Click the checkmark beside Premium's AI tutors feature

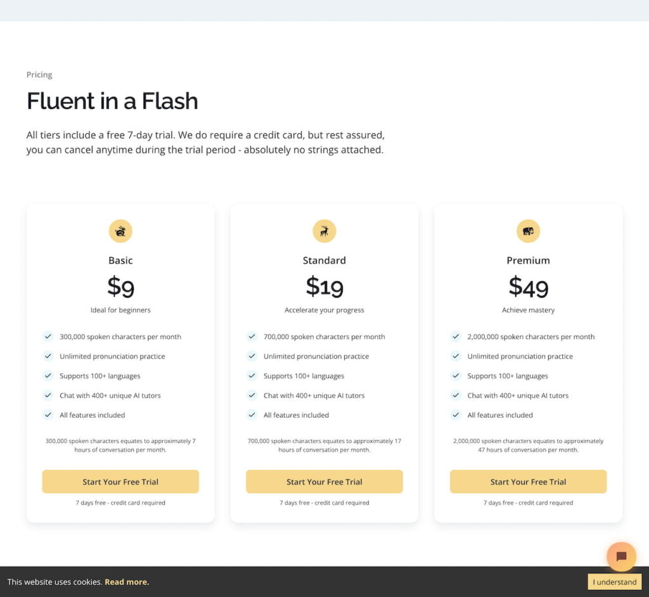pyautogui.click(x=456, y=395)
